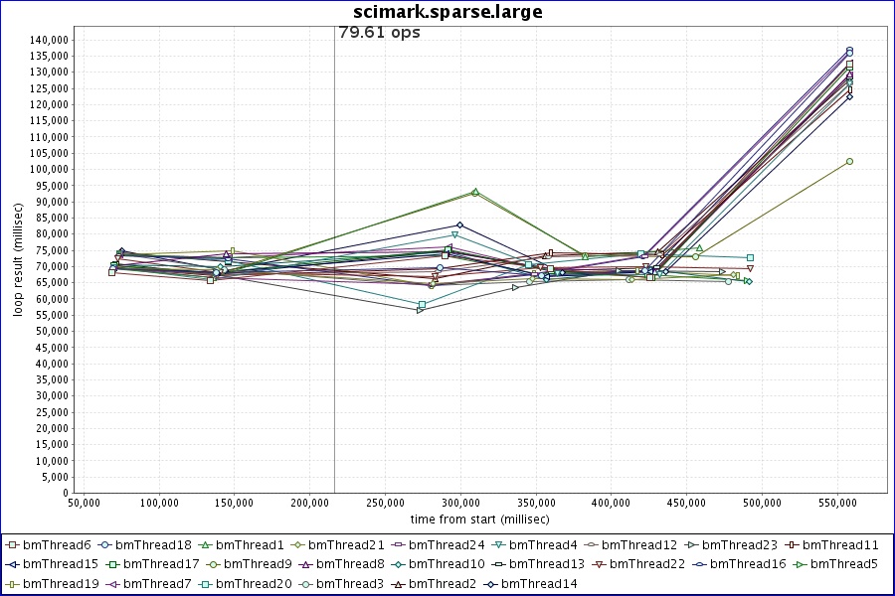Screen dimensions: 895x596
Task: Click the bmThread22 legend entry label
Action: click(x=646, y=564)
